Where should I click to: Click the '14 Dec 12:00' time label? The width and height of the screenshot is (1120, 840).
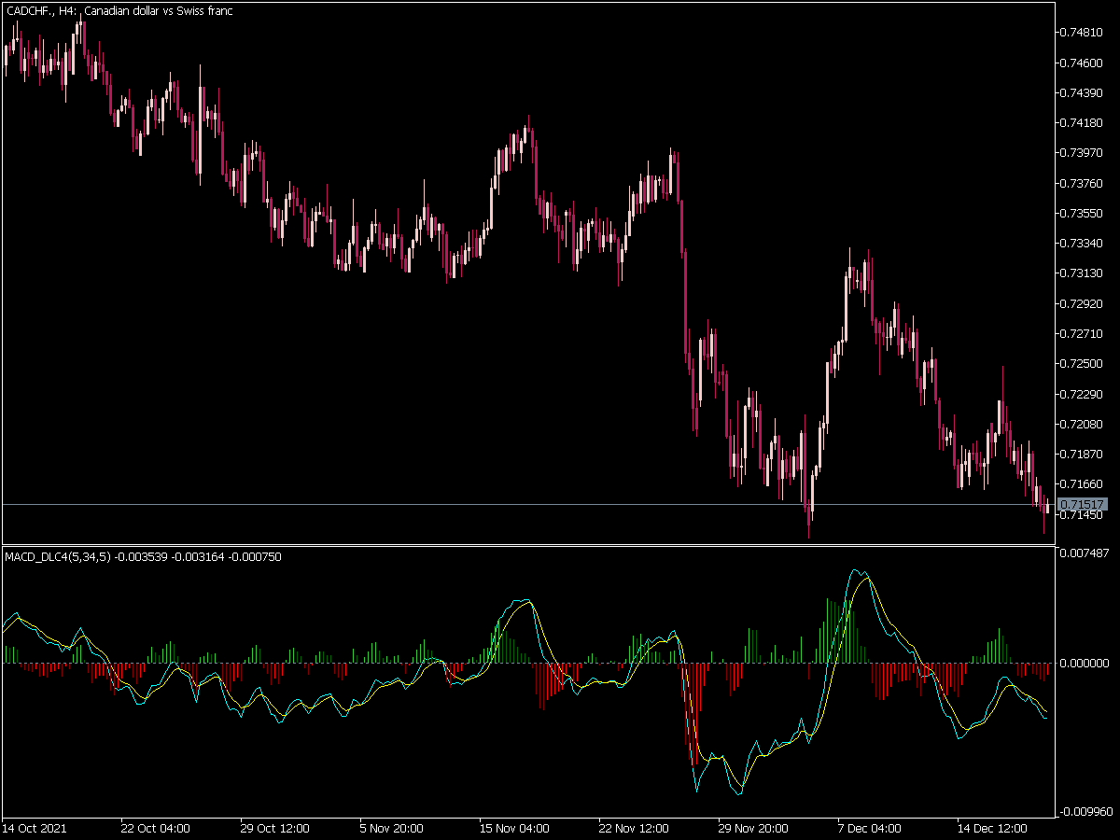(991, 828)
